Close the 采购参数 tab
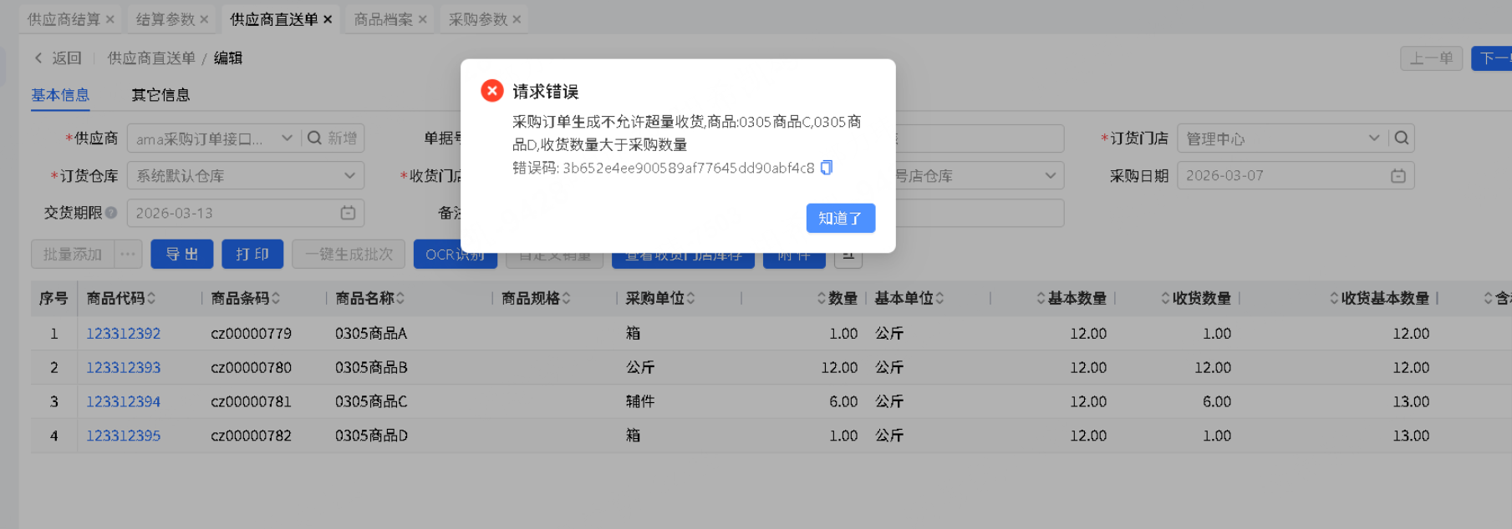 coord(517,19)
